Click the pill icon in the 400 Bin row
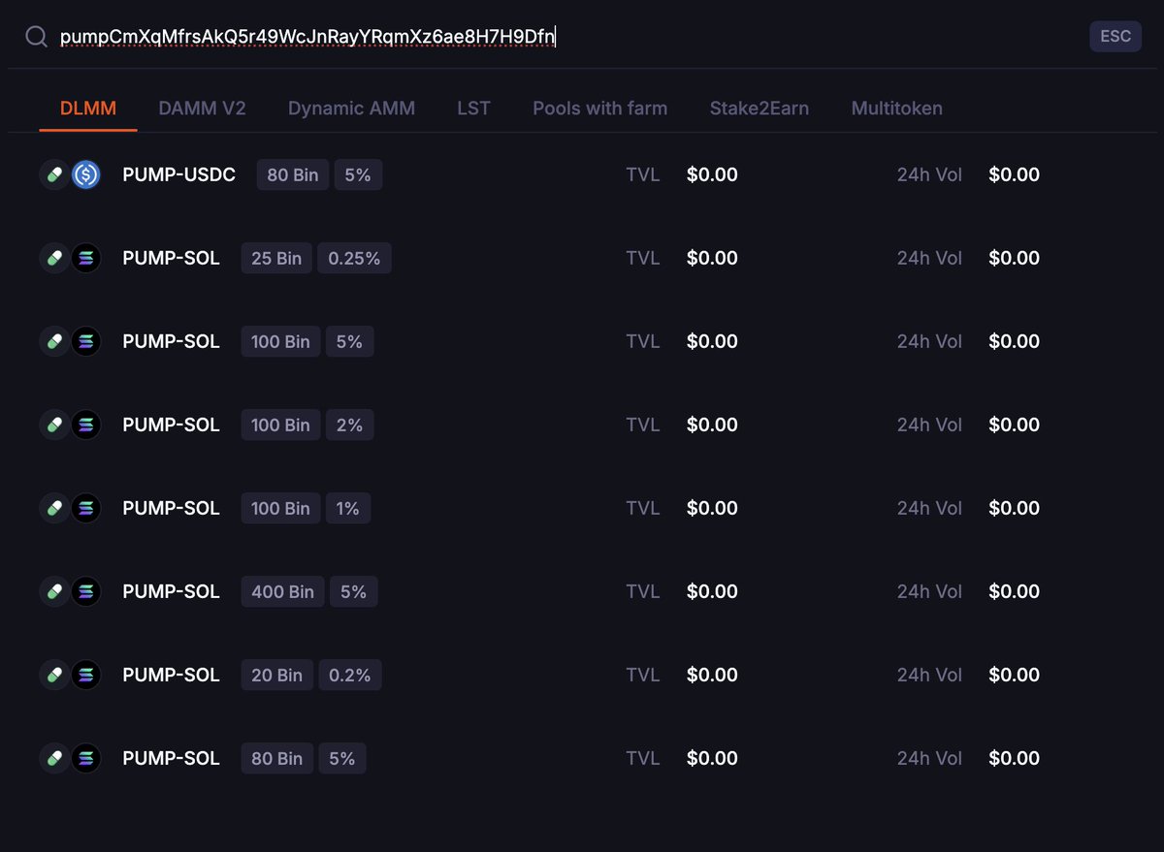The height and width of the screenshot is (852, 1164). [54, 591]
